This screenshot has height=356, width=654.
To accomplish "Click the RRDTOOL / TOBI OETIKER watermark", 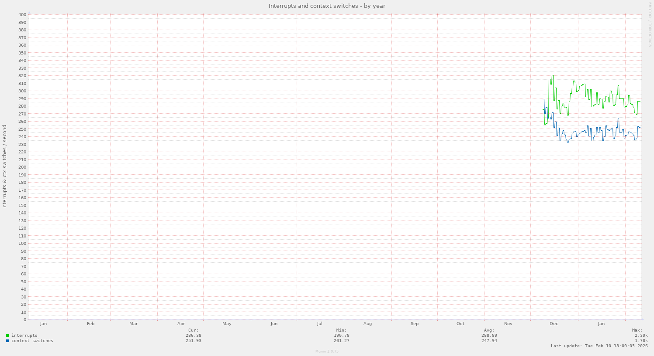I will 650,24.
